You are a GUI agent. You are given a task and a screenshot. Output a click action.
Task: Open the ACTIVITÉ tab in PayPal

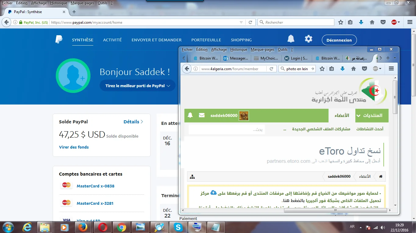point(112,40)
